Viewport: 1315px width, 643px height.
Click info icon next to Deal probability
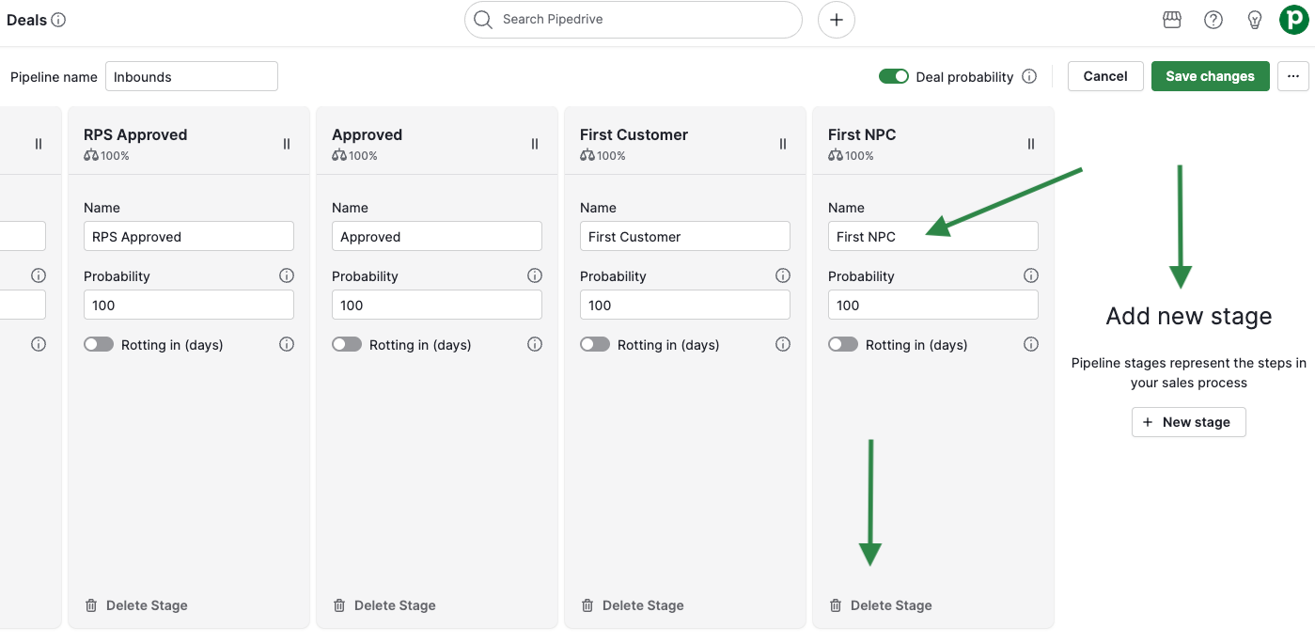(x=1029, y=76)
